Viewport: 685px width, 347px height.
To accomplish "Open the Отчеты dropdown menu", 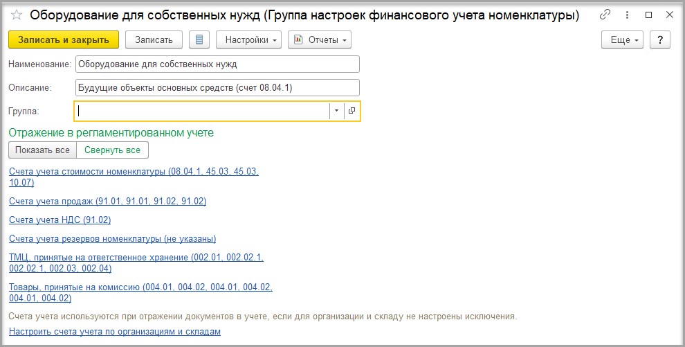I will click(x=320, y=39).
